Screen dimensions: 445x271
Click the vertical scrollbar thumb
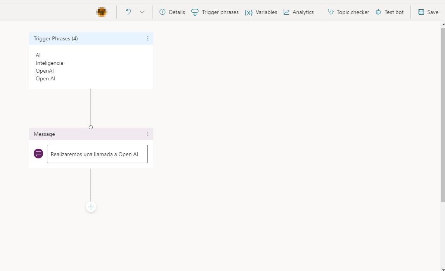[x=443, y=115]
